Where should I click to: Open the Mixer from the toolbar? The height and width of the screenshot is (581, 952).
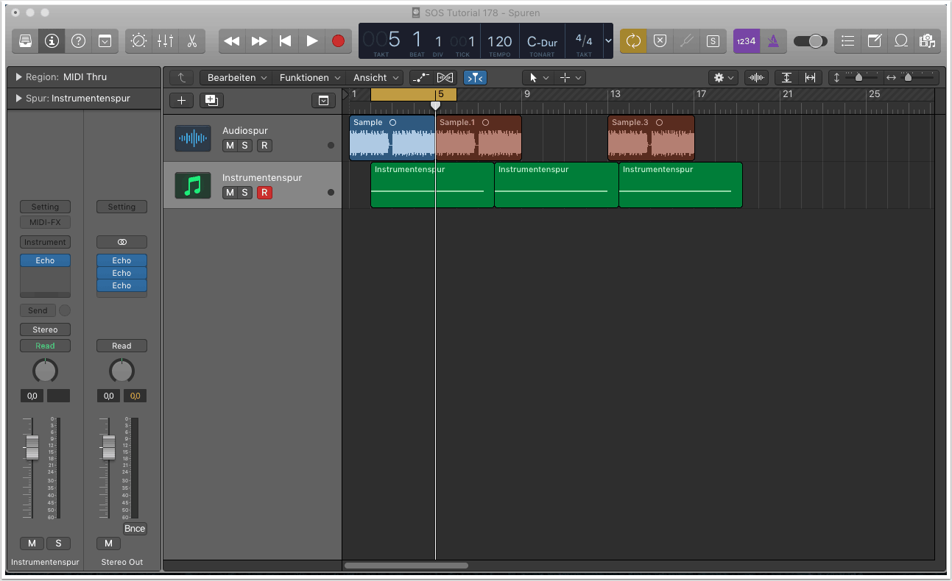click(x=165, y=41)
